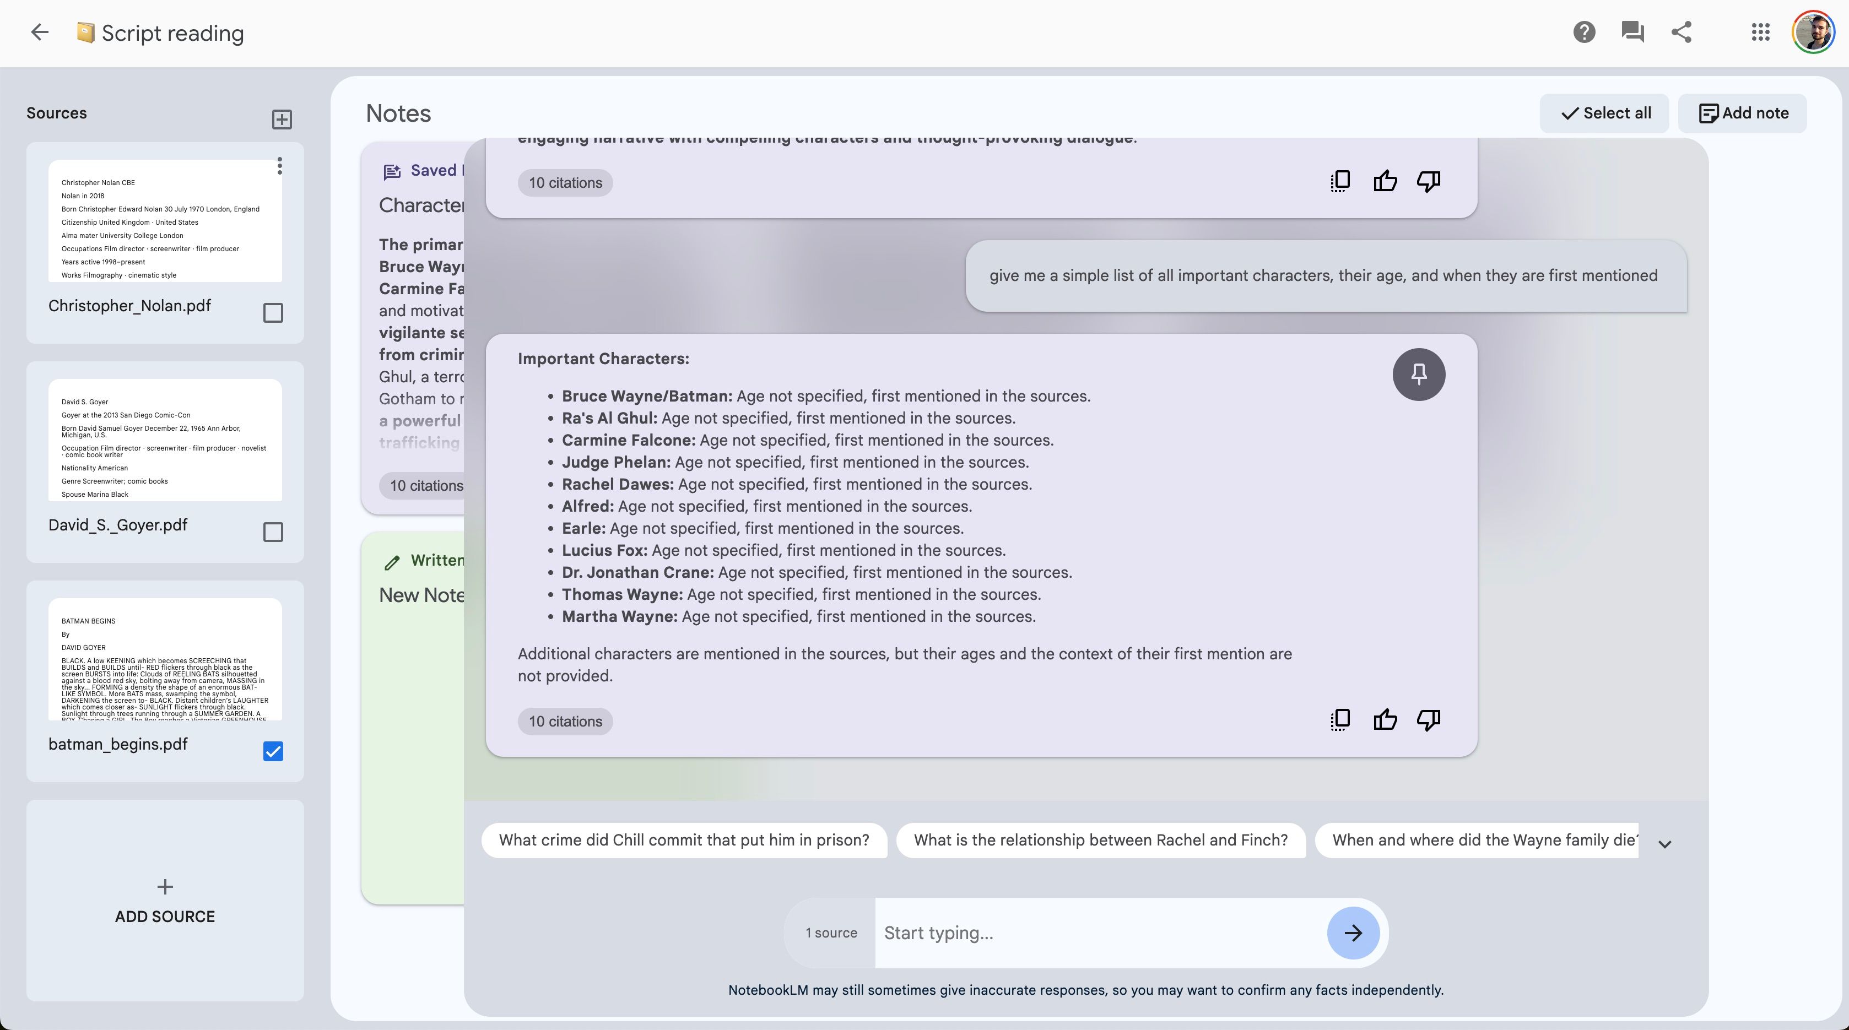
Task: Open the account profile avatar
Action: click(1813, 32)
